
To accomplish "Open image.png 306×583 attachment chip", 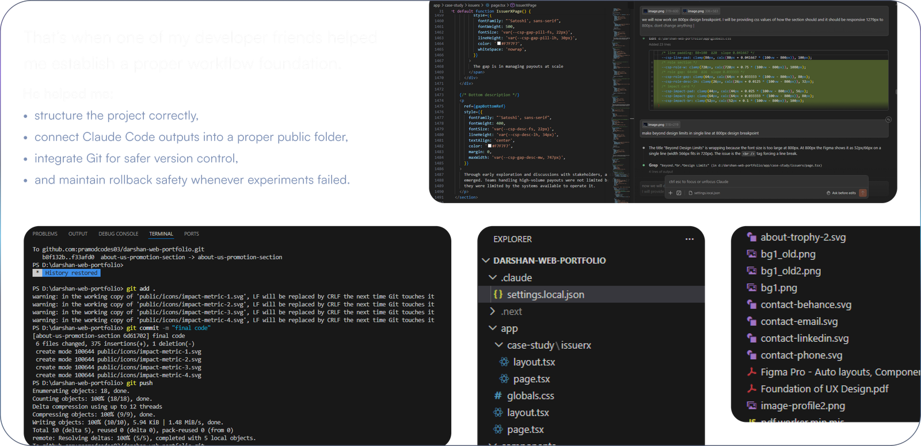I will (700, 11).
